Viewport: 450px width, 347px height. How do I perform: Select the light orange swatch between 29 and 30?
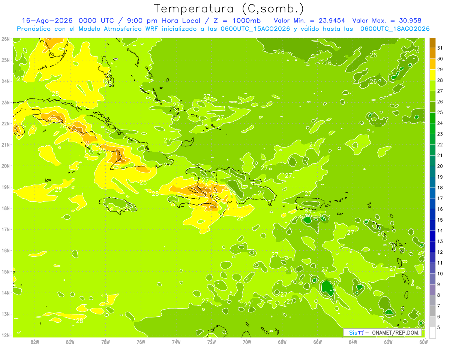tap(432, 64)
